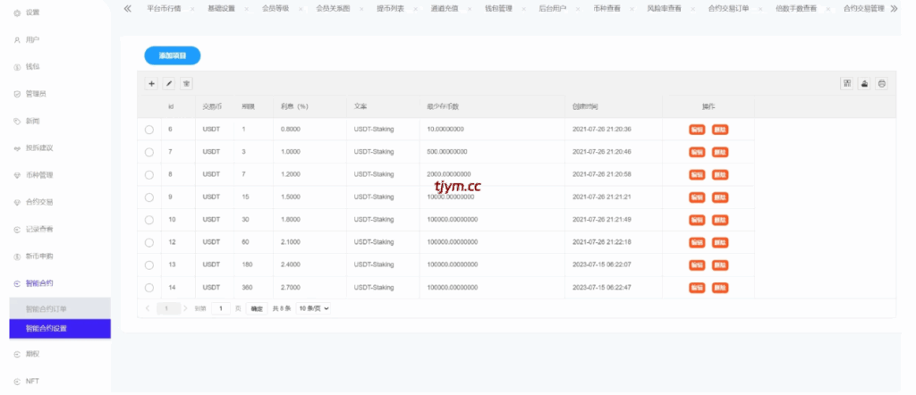This screenshot has height=395, width=916.
Task: Select the radio button for row id 9
Action: [149, 197]
